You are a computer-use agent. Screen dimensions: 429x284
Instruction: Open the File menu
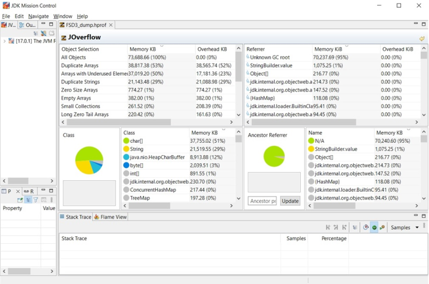tap(6, 16)
